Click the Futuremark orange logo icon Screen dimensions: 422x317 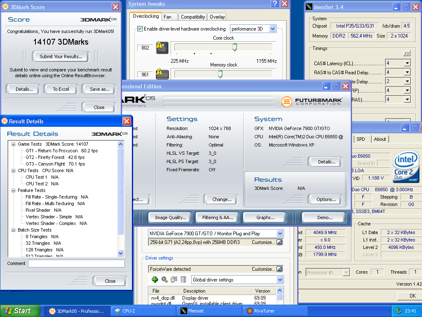click(287, 102)
